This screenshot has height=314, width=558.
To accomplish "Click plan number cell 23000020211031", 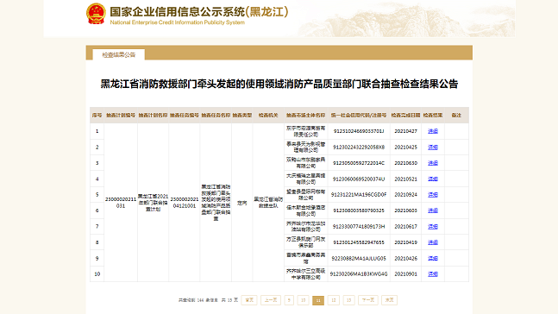I will 121,203.
